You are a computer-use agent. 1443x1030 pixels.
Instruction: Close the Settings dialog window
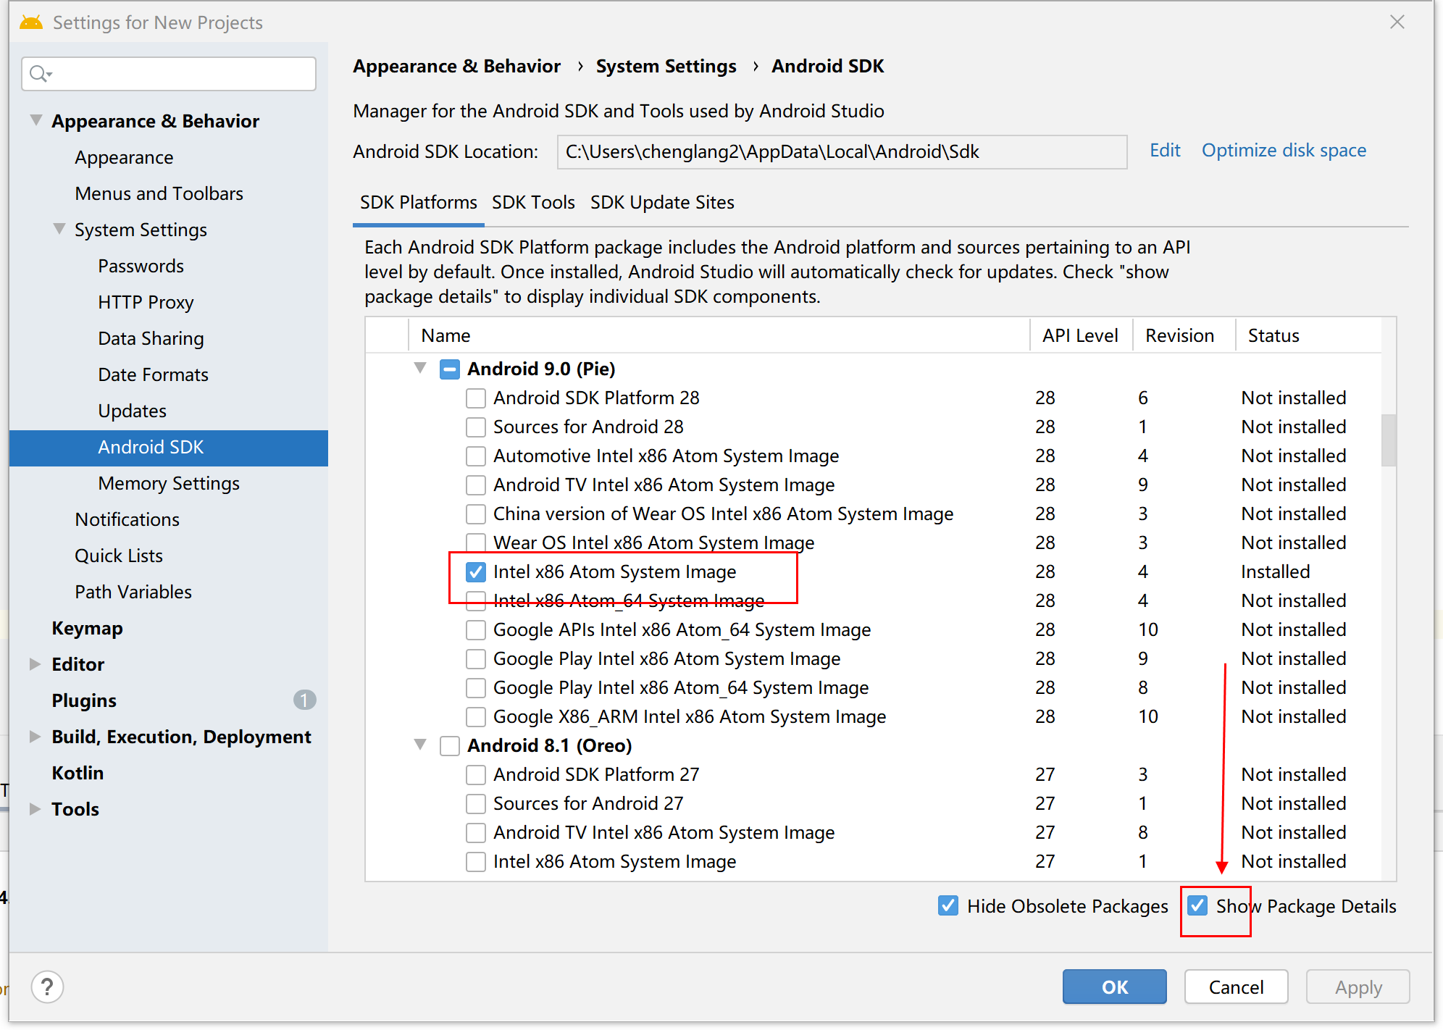(1397, 22)
